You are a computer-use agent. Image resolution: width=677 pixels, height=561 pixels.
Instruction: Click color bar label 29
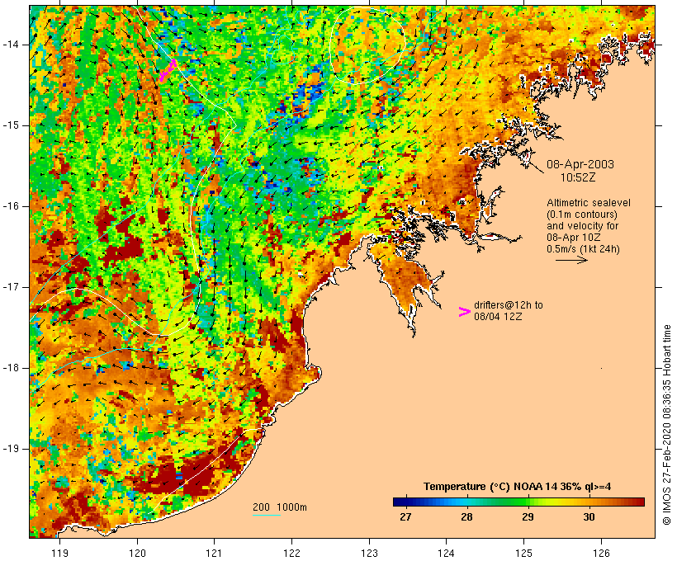coord(528,516)
